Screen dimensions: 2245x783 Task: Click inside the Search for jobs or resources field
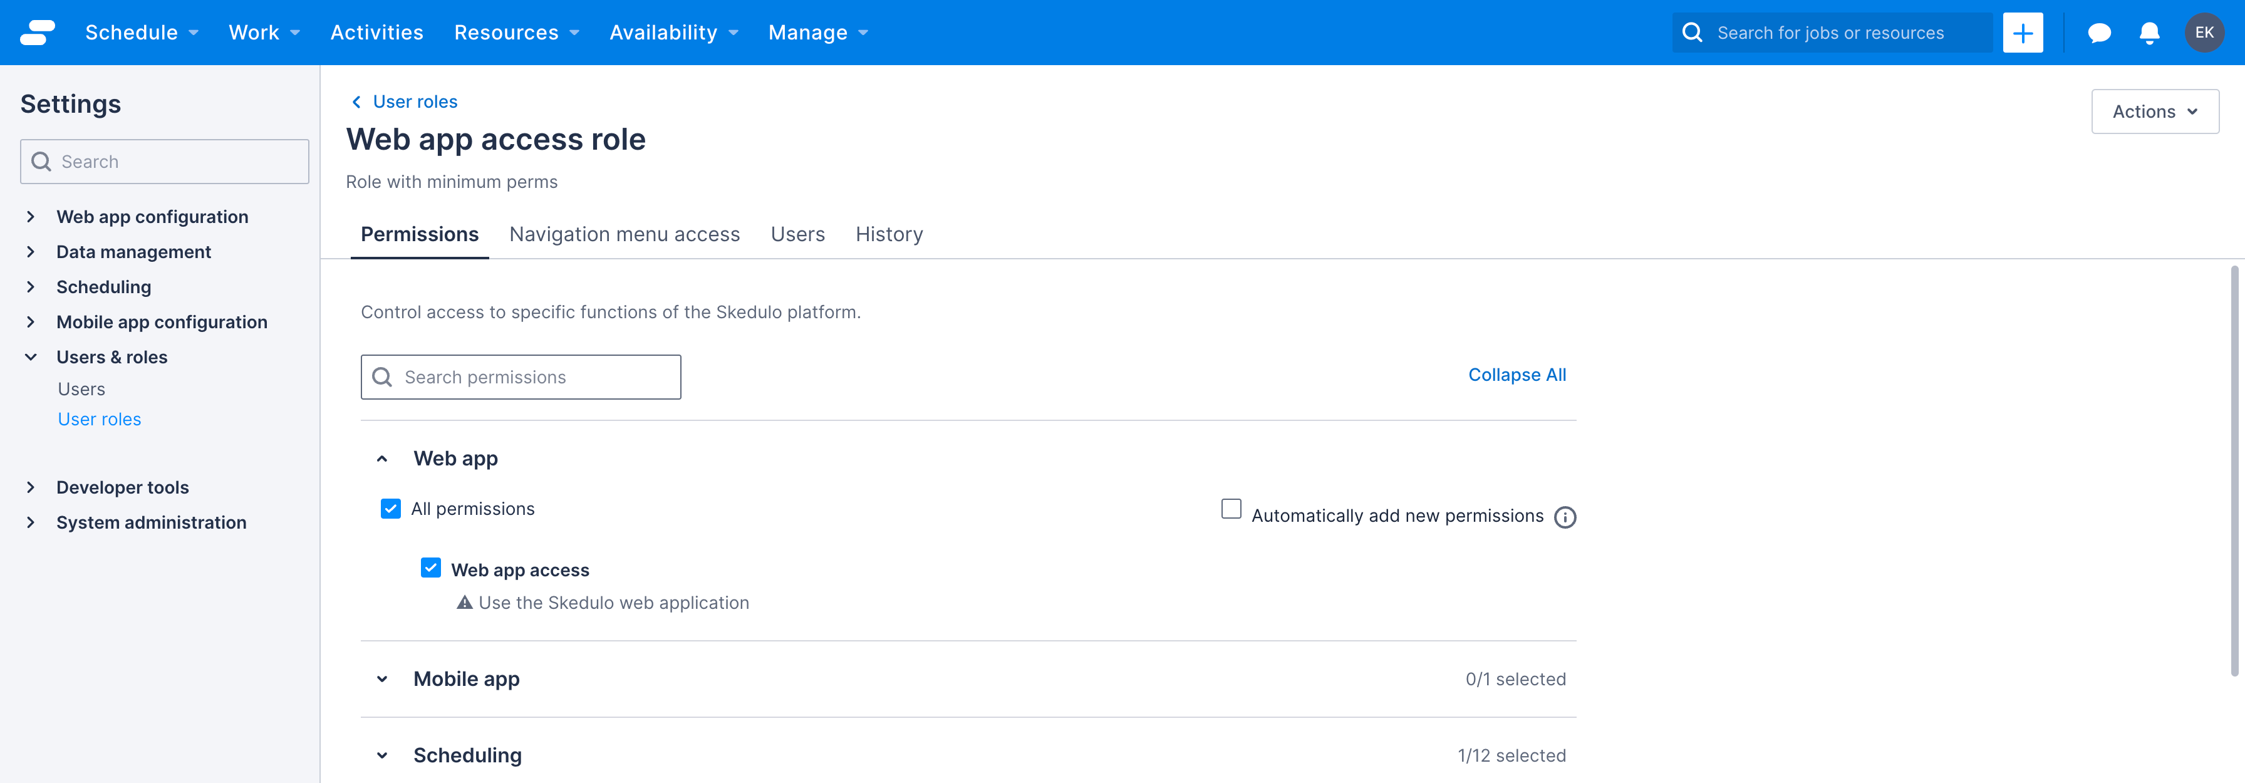(1830, 33)
